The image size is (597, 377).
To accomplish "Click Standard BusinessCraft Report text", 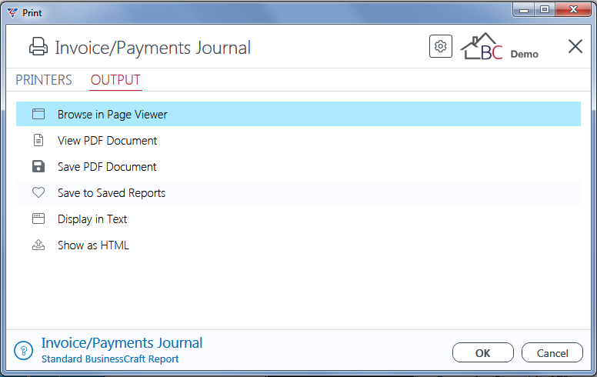I will pyautogui.click(x=110, y=359).
